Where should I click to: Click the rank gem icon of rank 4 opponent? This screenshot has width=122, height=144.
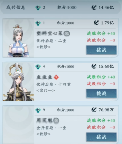click(38, 67)
